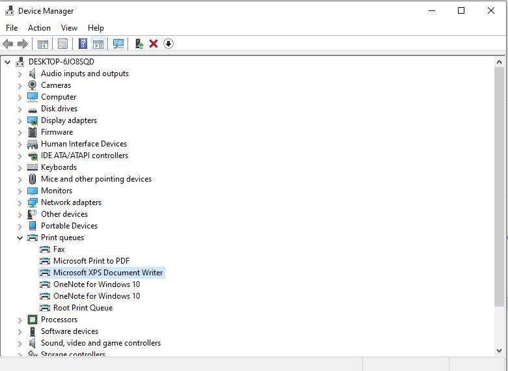Click the Forward arrow toolbar icon
This screenshot has width=508, height=371.
[x=22, y=44]
